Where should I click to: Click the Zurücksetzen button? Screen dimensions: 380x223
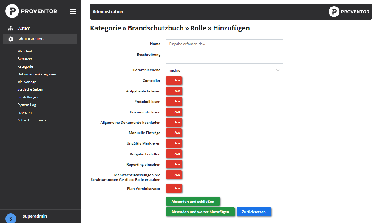click(x=254, y=212)
